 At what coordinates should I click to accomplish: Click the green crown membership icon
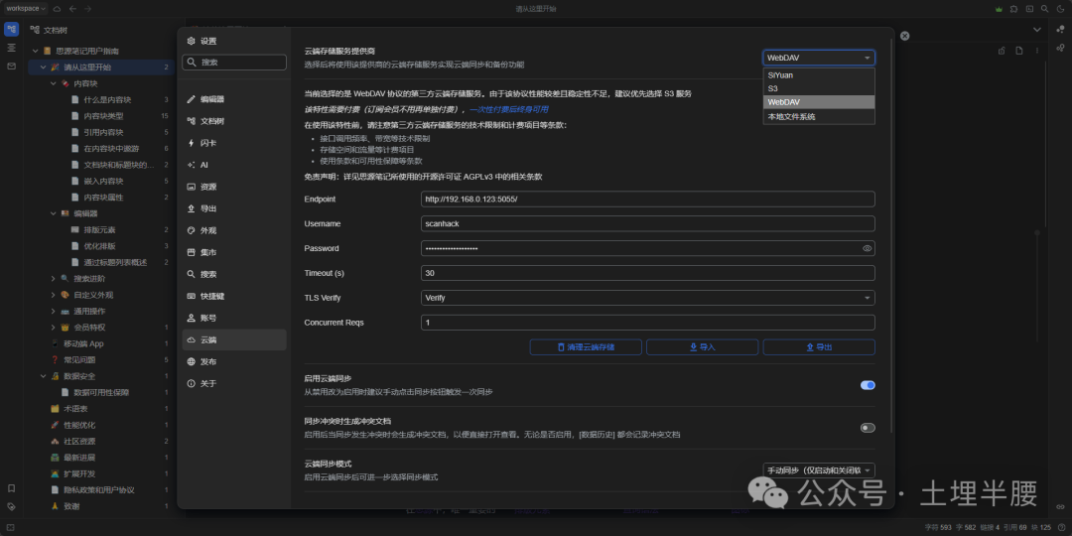coord(999,9)
